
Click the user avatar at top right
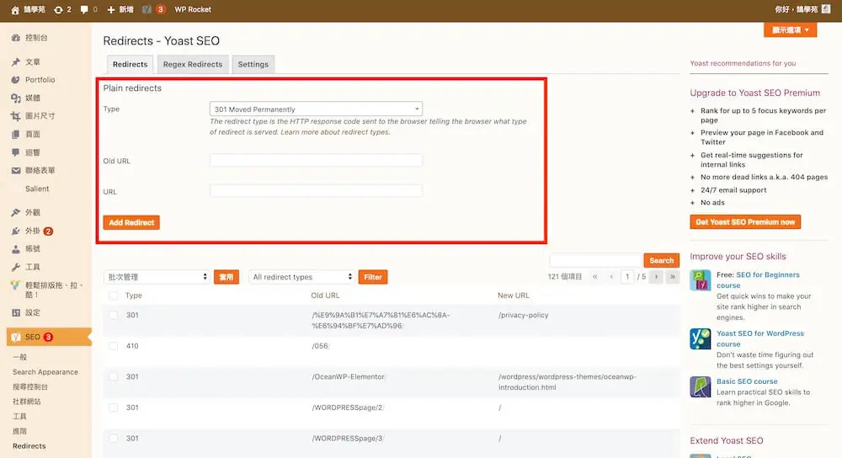(x=826, y=9)
